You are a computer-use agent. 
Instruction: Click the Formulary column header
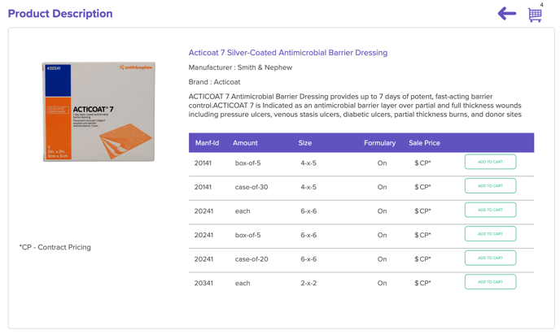pyautogui.click(x=379, y=143)
